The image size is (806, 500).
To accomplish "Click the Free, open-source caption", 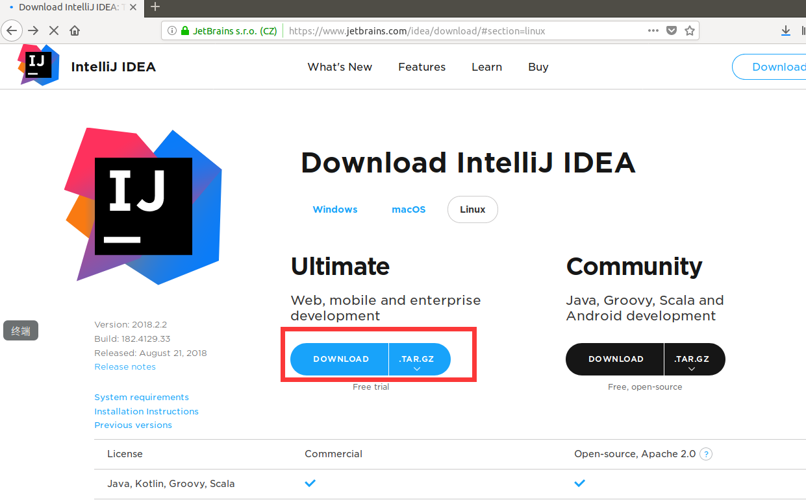I will 645,387.
